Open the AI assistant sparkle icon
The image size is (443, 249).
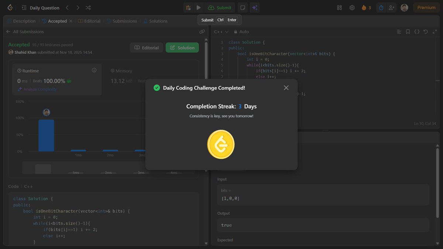255,7
